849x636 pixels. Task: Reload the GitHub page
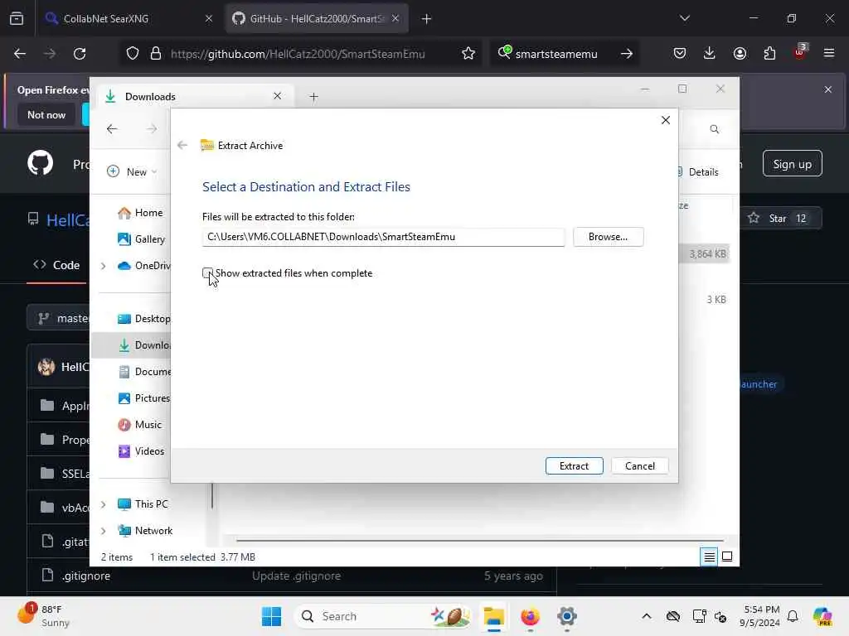[x=80, y=54]
